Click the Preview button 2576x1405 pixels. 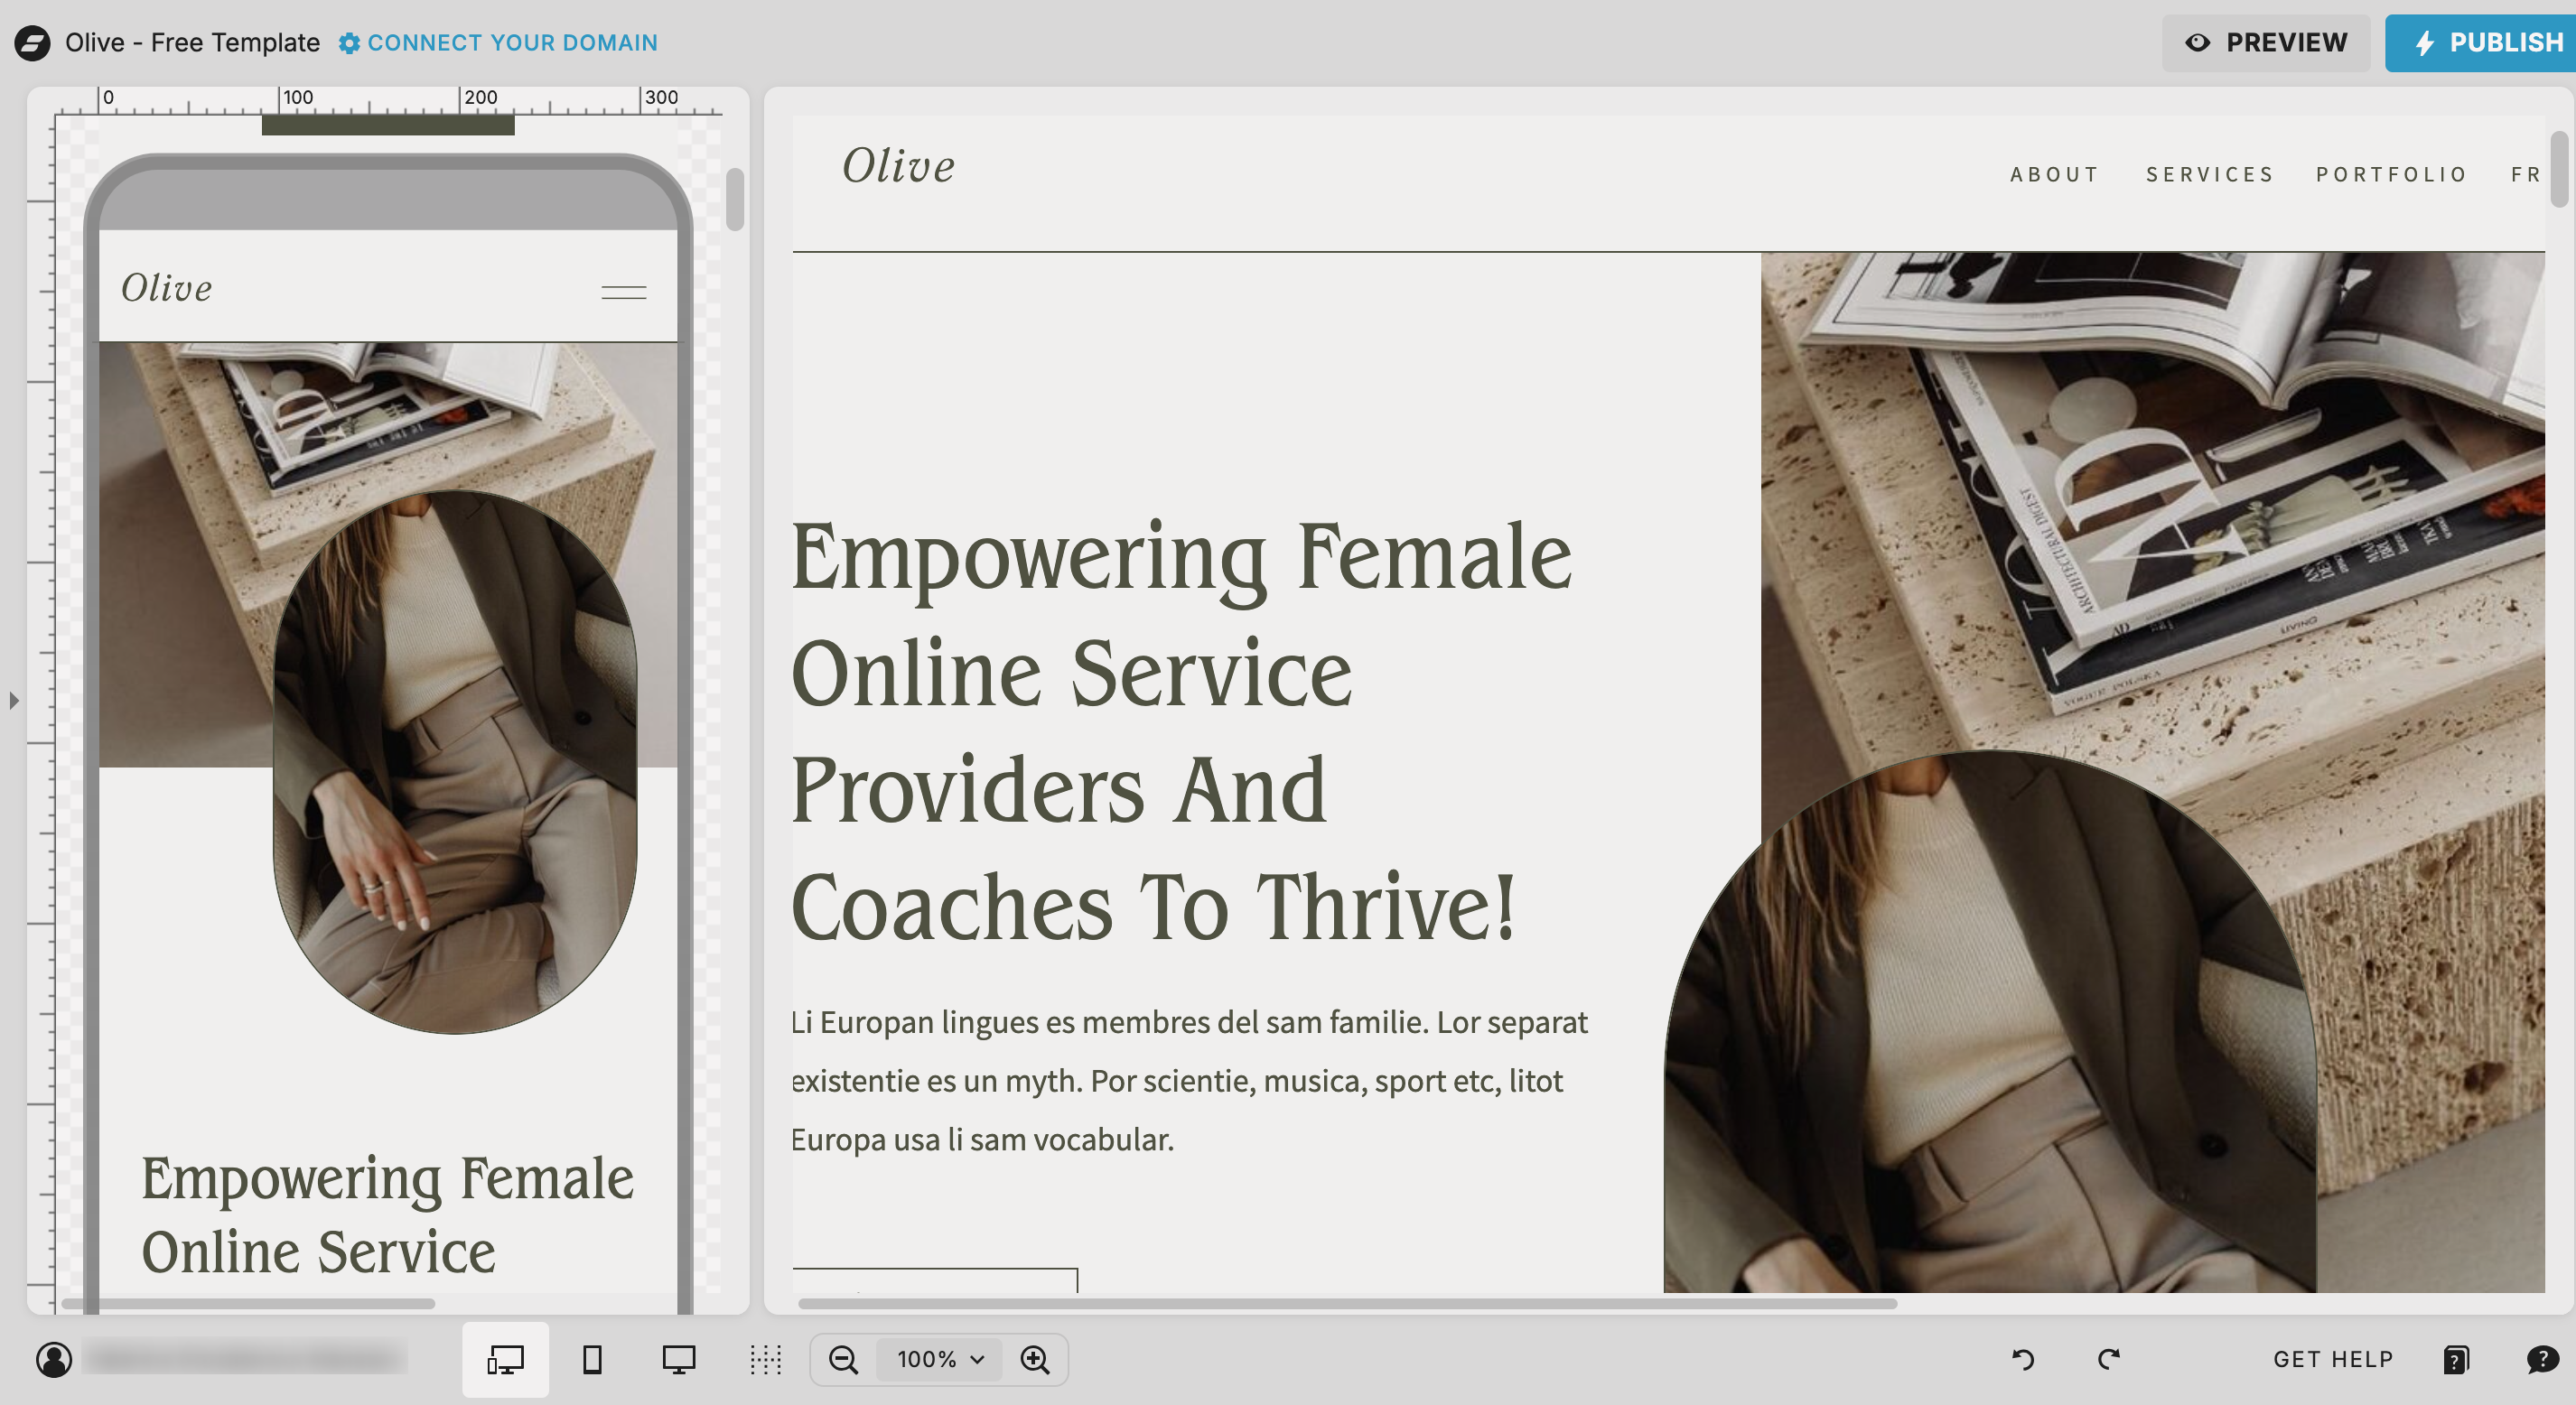pos(2265,43)
